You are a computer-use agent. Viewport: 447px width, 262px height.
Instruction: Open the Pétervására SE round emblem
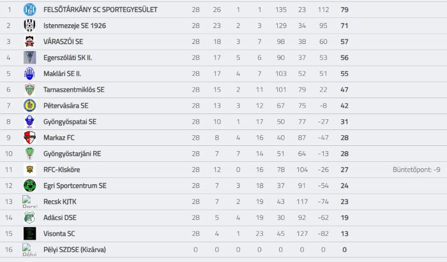[x=29, y=106]
